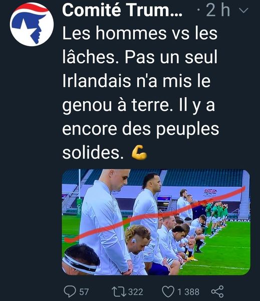260x301 pixels.
Task: Open the attached rugby photo
Action: [x=156, y=222]
